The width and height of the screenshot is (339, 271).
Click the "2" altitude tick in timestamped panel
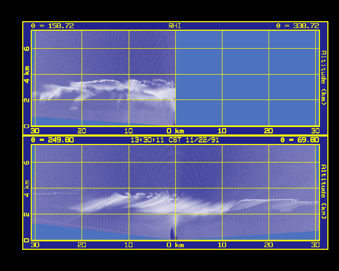pos(27,214)
